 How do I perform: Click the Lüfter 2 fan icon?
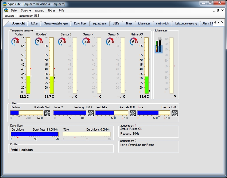pyautogui.click(x=91, y=113)
